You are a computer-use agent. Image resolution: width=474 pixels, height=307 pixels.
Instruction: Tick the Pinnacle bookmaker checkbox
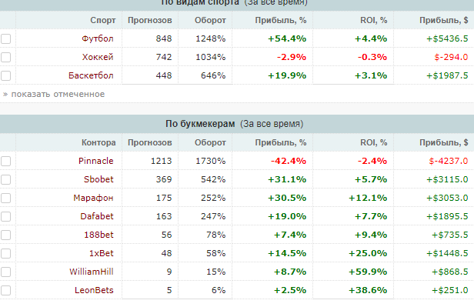point(5,162)
